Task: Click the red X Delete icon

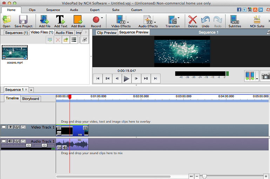Action: pos(193,21)
